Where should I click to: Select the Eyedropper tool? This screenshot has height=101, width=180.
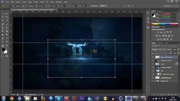point(7,20)
